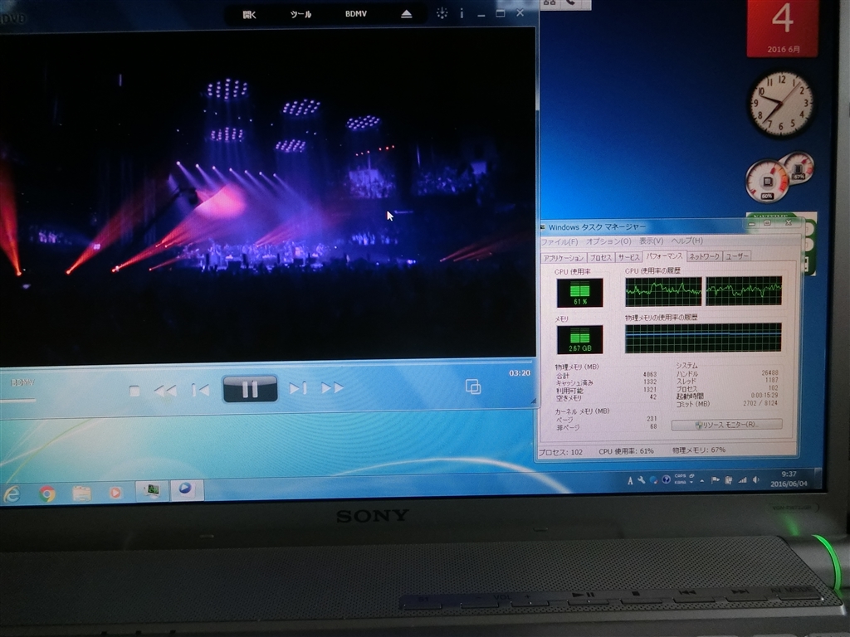Viewport: 850px width, 637px height.
Task: Rewind the video with the double-left arrows
Action: (x=165, y=390)
